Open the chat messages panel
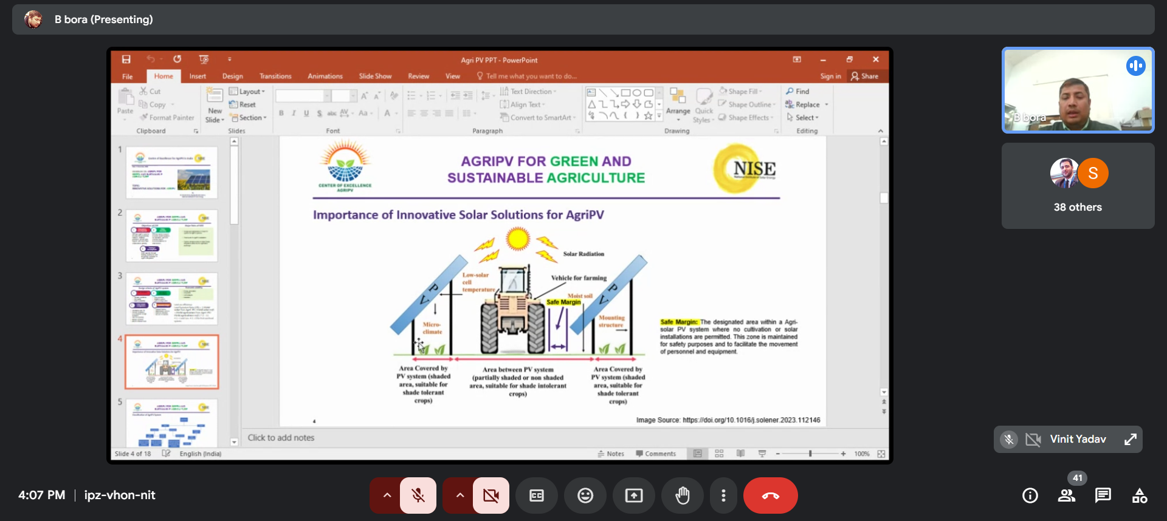This screenshot has width=1167, height=521. tap(1103, 495)
